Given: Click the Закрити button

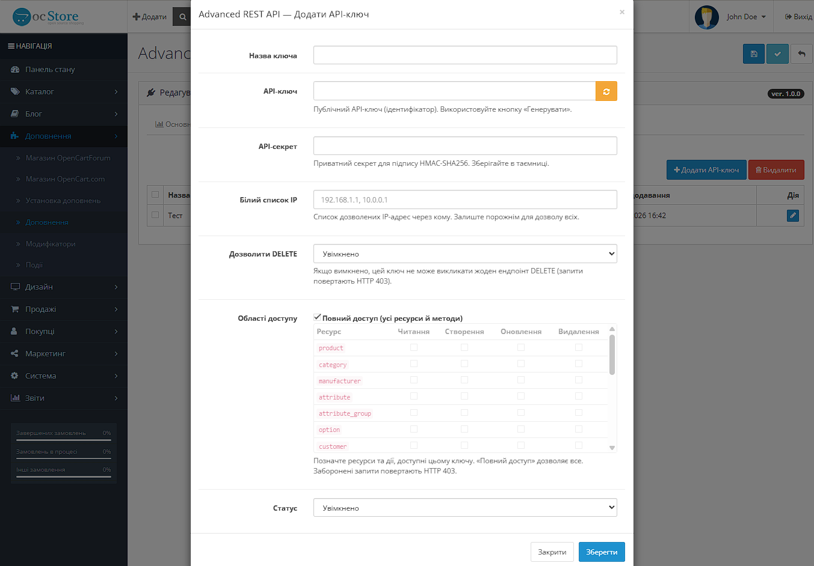Looking at the screenshot, I should (552, 552).
